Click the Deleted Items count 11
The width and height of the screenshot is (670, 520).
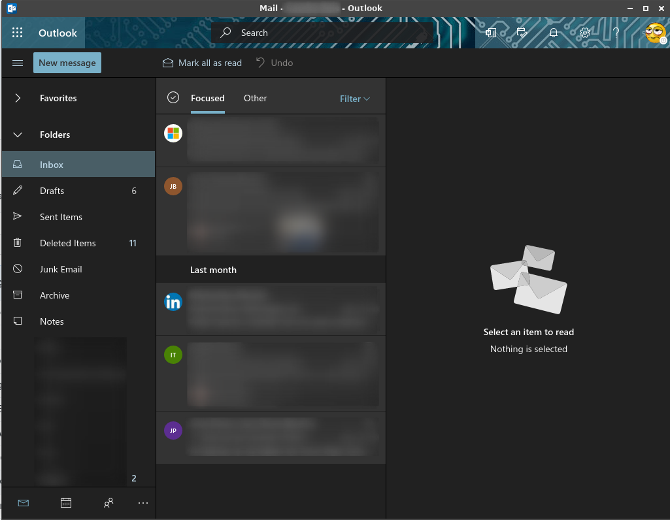click(x=133, y=243)
